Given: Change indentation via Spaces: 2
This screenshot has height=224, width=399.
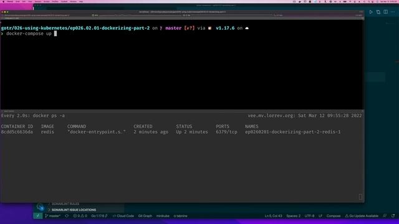Looking at the screenshot, I should [293, 216].
